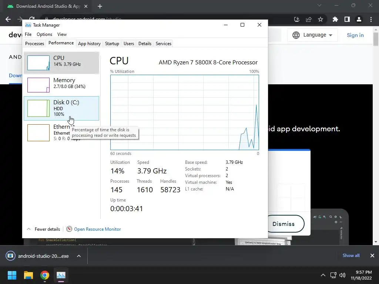Image resolution: width=379 pixels, height=284 pixels.
Task: Click the Task Manager taskbar icon
Action: point(61,275)
